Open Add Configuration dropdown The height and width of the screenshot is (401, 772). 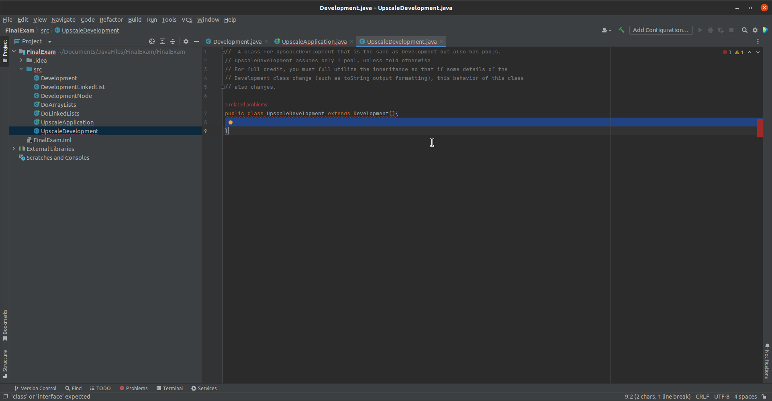(x=661, y=30)
